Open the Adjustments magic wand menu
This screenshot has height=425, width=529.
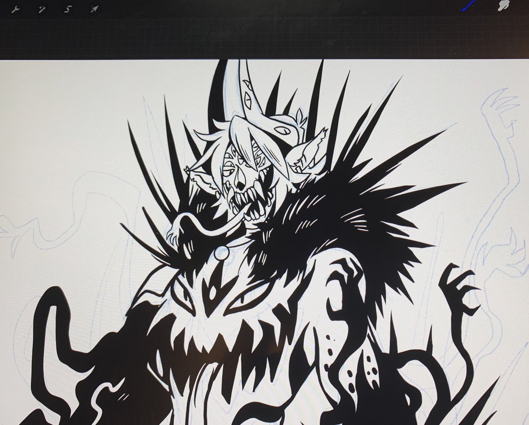pos(41,8)
